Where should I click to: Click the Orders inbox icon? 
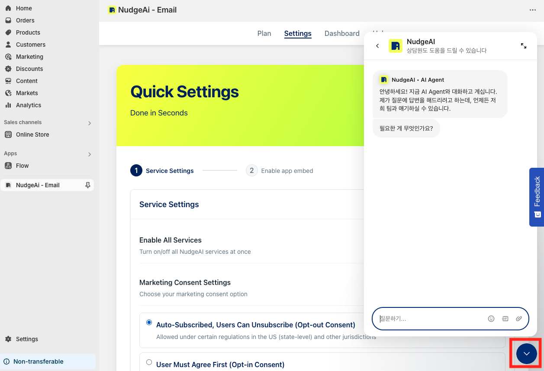[8, 20]
